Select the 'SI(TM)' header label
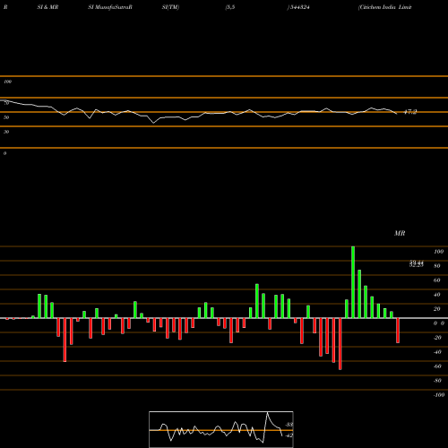The height and width of the screenshot is (448, 448). [170, 7]
